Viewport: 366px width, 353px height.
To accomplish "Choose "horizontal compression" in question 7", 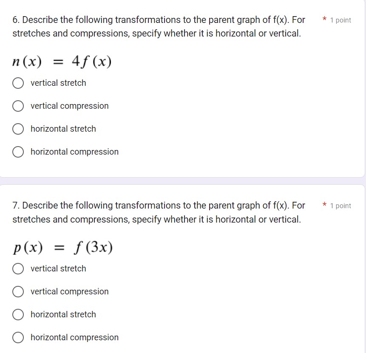I will tap(18, 337).
